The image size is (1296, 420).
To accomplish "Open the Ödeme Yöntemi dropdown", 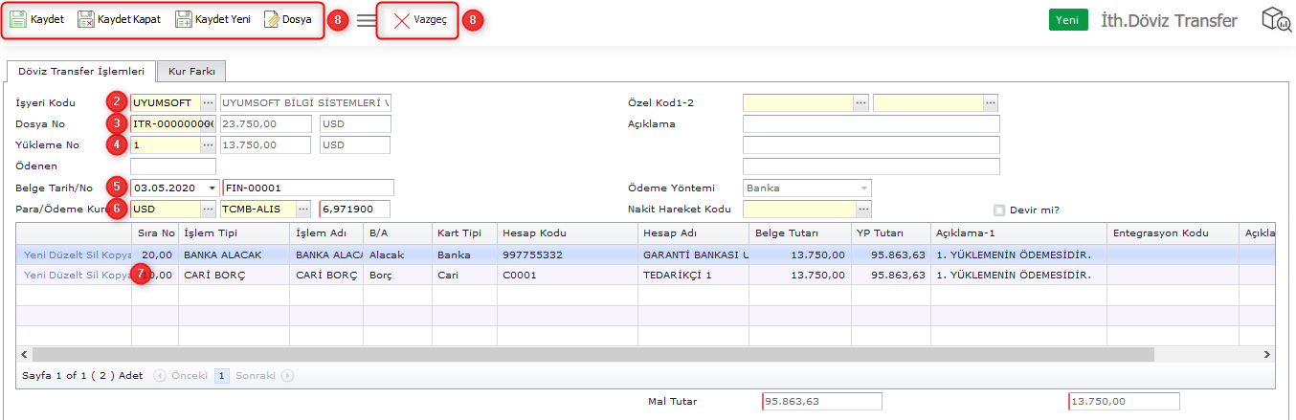I will pos(863,188).
